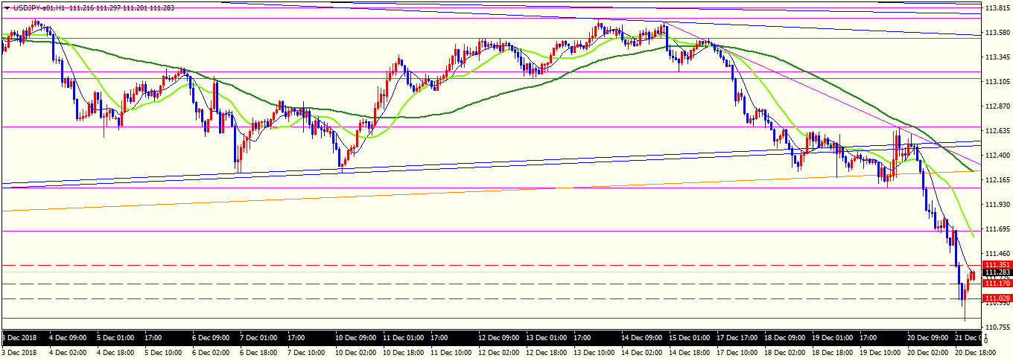Screen dimensions: 1013x361
Task: Click the 20 Dec 02:00 lower time label
Action: pyautogui.click(x=927, y=351)
